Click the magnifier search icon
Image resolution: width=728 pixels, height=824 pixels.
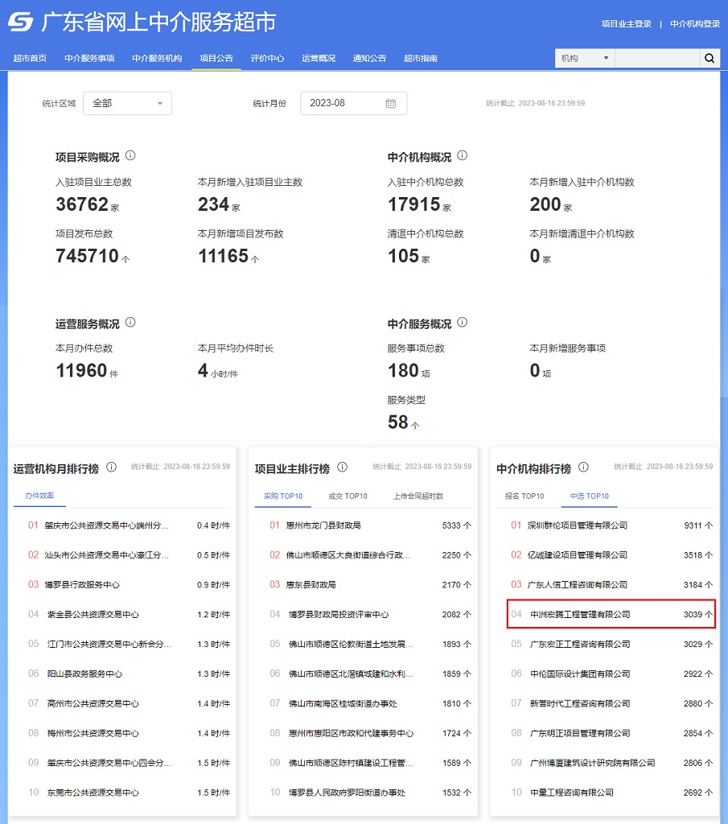coord(709,58)
